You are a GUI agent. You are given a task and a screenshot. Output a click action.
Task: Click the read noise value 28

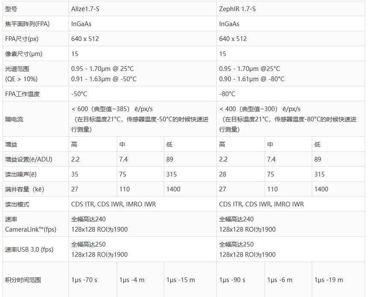pos(223,174)
